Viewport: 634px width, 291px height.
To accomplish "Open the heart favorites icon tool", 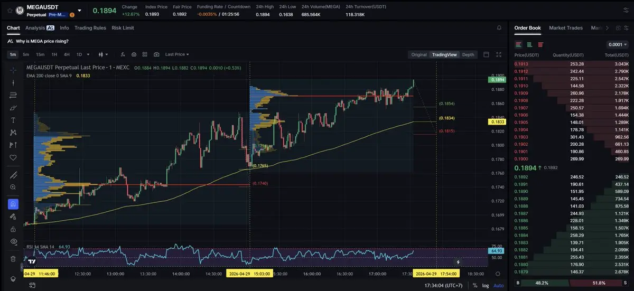I will [13, 157].
